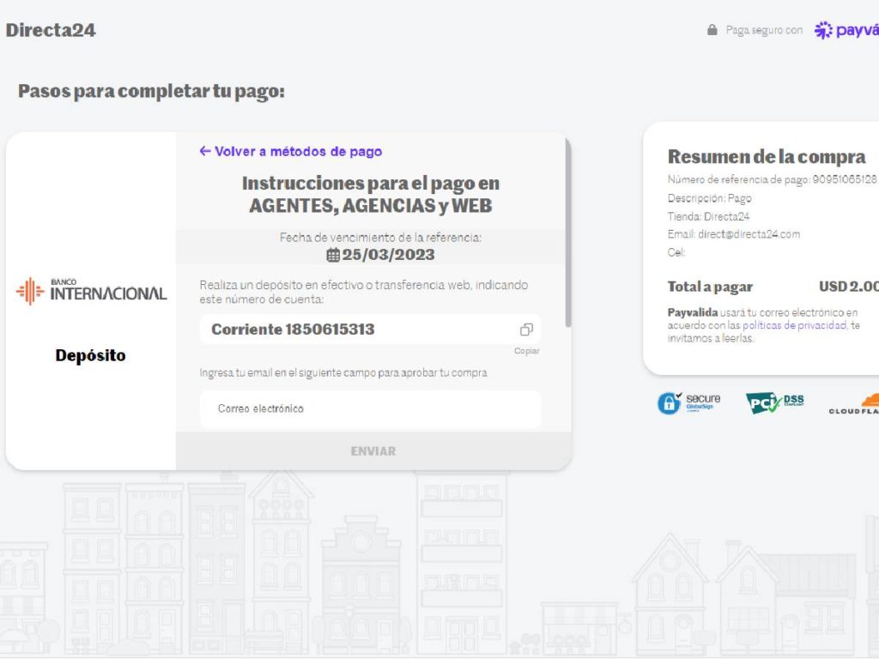Click the PCI DSS compliance badge
This screenshot has height=659, width=879.
click(774, 402)
